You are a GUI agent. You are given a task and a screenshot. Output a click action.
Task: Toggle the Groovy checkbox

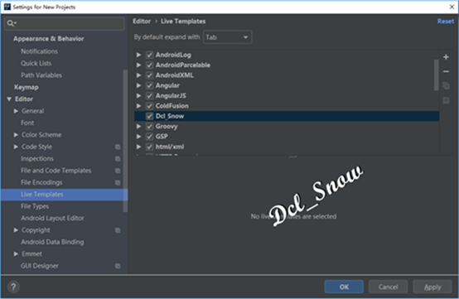coord(150,127)
